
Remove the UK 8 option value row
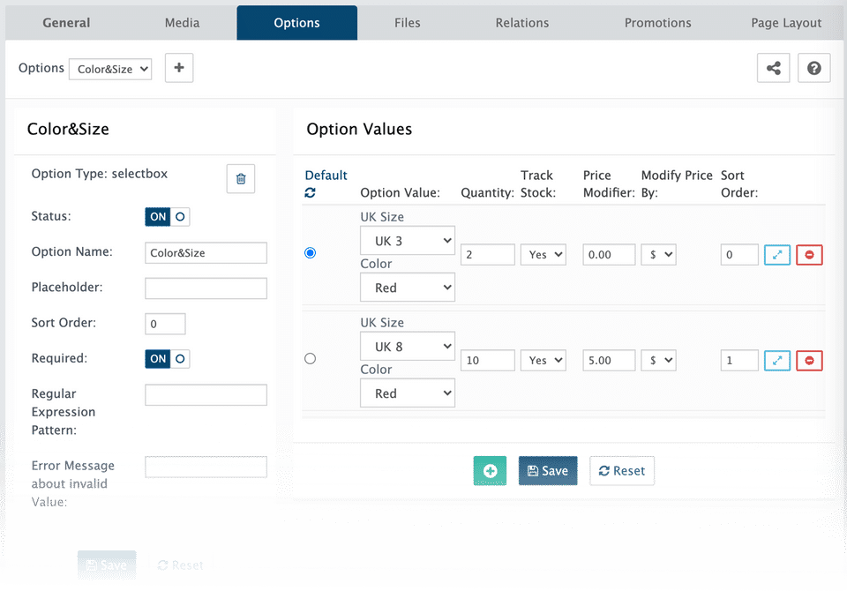point(809,361)
